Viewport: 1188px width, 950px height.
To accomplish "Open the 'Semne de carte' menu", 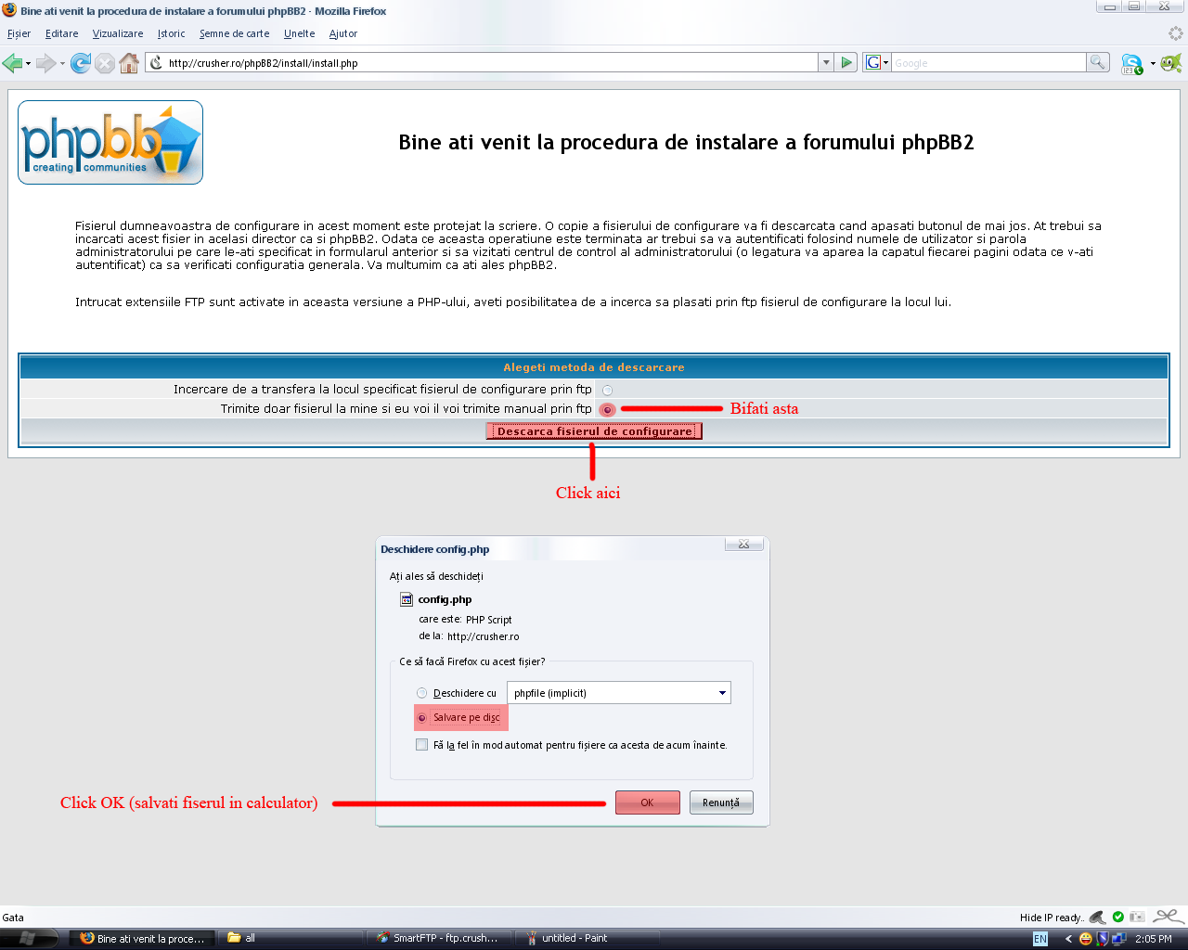I will point(234,33).
